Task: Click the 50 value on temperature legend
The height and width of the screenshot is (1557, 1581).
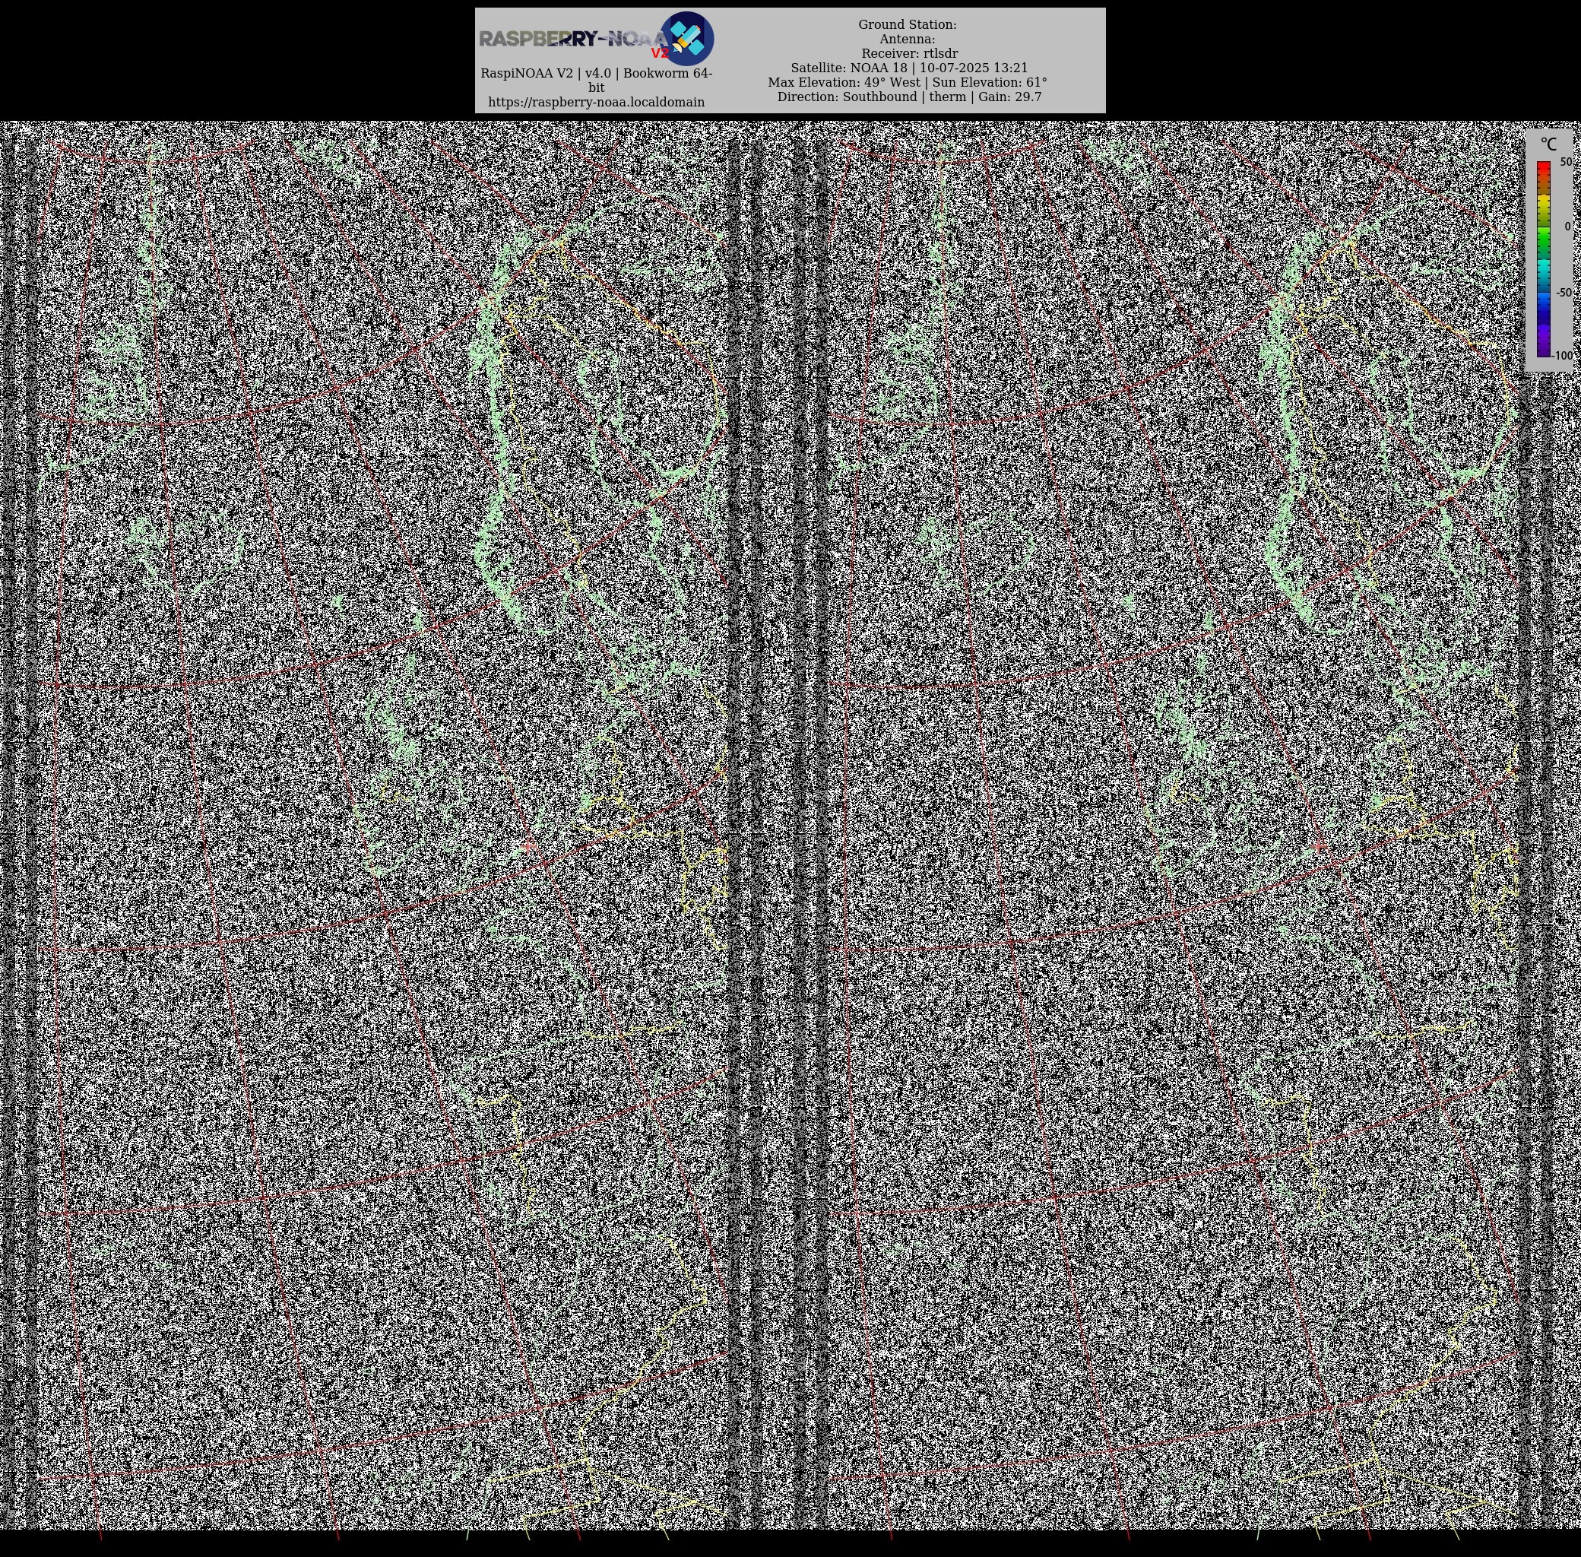Action: (x=1566, y=162)
